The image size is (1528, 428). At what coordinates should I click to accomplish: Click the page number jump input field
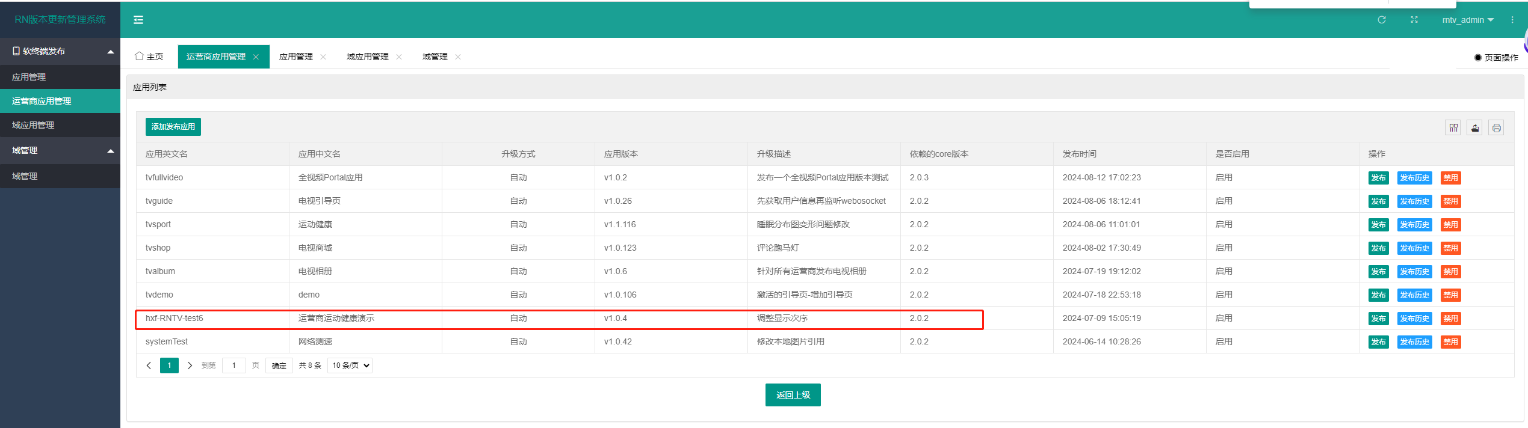coord(234,365)
